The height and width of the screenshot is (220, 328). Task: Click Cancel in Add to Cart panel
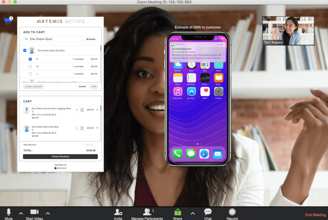click(82, 86)
